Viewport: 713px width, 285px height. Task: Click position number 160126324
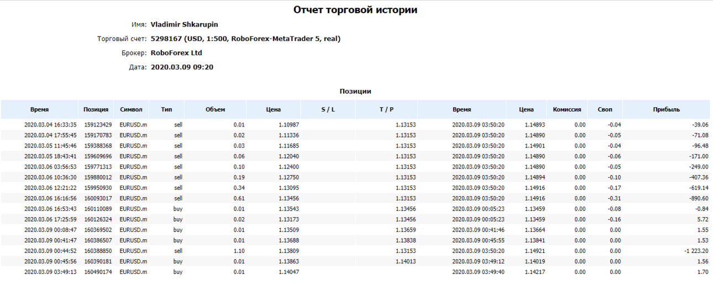(x=98, y=219)
